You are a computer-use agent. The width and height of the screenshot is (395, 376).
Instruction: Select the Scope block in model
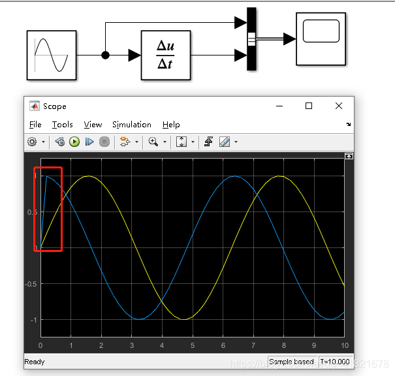point(321,39)
